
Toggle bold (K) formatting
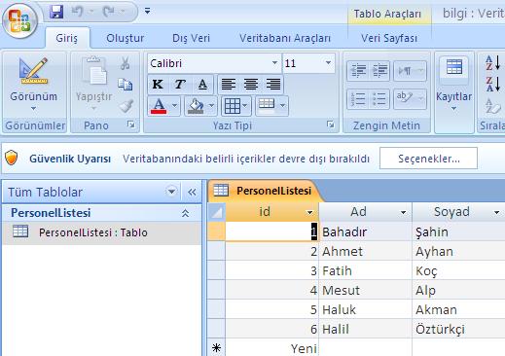(x=158, y=85)
